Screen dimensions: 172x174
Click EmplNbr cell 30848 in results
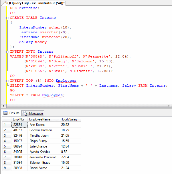pyautogui.click(x=19, y=157)
